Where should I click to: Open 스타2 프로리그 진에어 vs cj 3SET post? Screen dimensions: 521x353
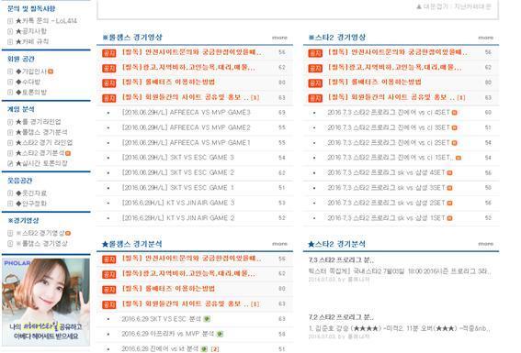click(x=389, y=127)
